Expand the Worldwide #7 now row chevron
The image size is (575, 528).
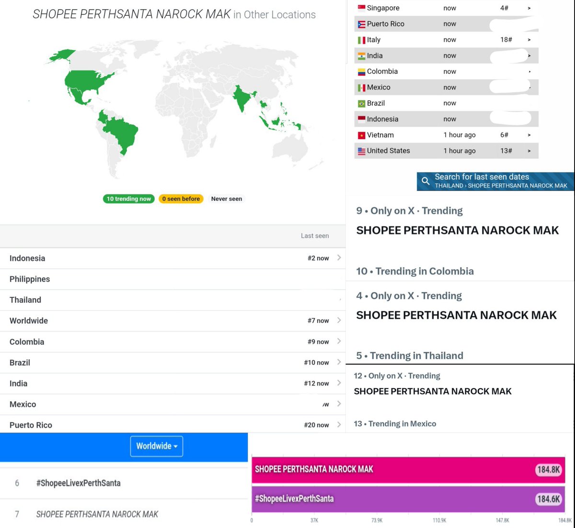pyautogui.click(x=339, y=320)
